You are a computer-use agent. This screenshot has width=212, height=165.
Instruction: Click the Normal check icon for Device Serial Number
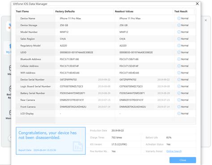179,79
